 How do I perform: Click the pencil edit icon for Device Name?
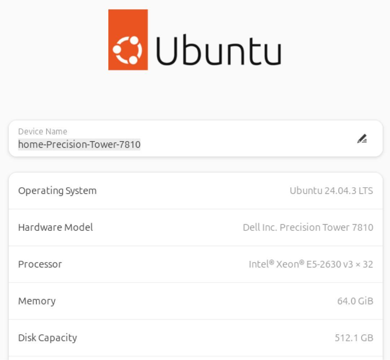pyautogui.click(x=362, y=139)
